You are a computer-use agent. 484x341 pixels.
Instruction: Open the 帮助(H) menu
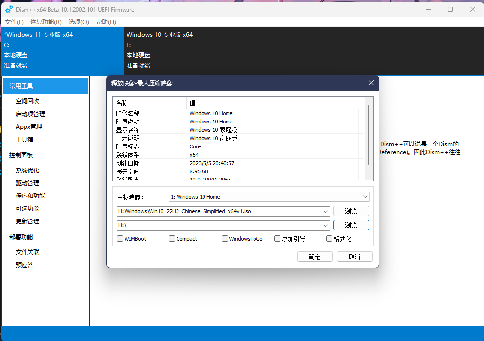pyautogui.click(x=106, y=22)
